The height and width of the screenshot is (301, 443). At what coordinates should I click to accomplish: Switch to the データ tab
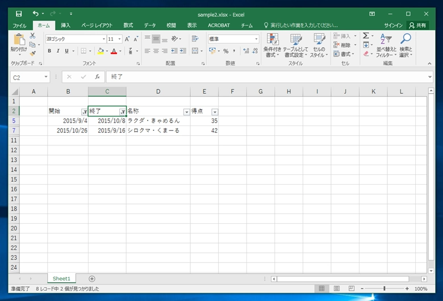point(150,26)
